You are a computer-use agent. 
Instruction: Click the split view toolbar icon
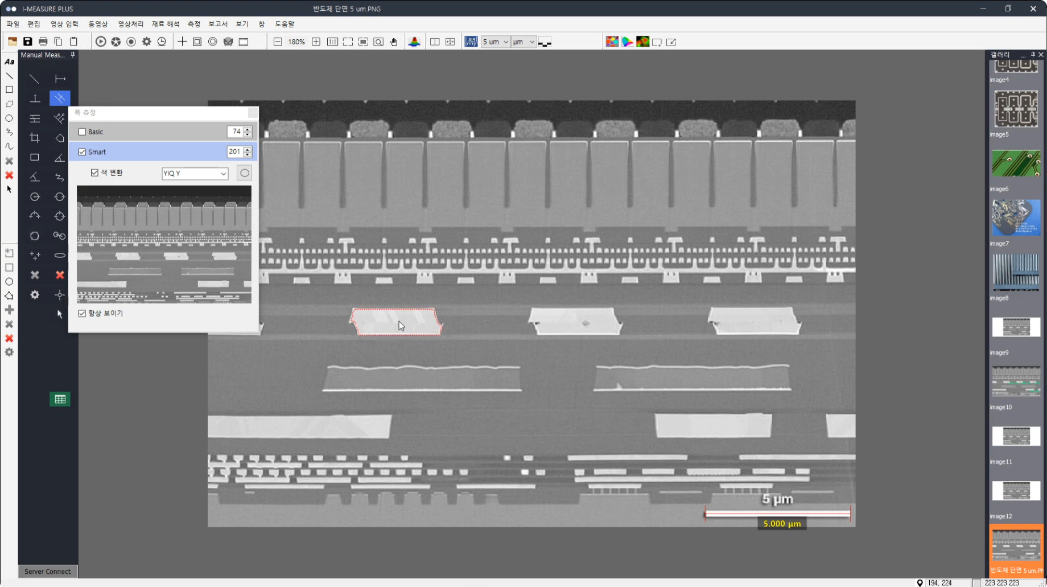pos(435,42)
